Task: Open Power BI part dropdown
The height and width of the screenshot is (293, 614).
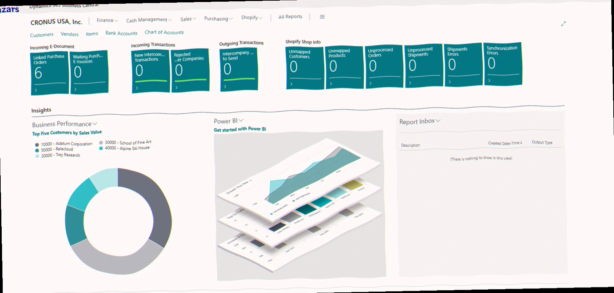Action: pyautogui.click(x=241, y=120)
